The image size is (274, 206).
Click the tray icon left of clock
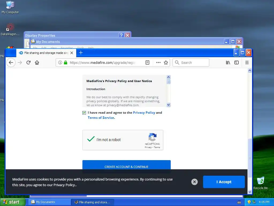pyautogui.click(x=254, y=202)
